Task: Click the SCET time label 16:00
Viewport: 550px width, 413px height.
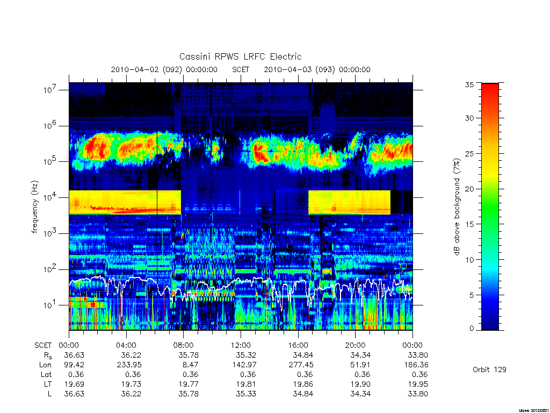Action: [298, 345]
